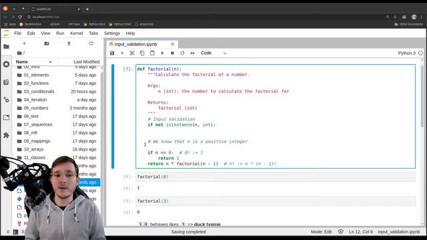Sort files by Last Modified column
This screenshot has height=240, width=427.
pyautogui.click(x=79, y=62)
